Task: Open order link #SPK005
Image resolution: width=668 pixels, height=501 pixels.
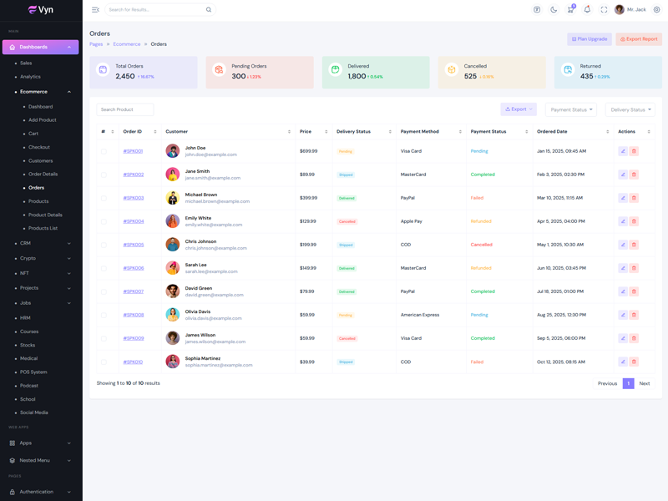Action: (133, 245)
